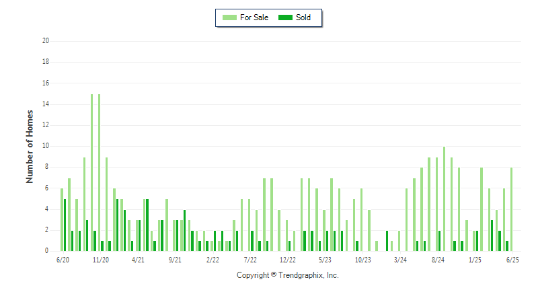Toggle the For Sale legend label
Image resolution: width=538 pixels, height=292 pixels.
click(254, 17)
